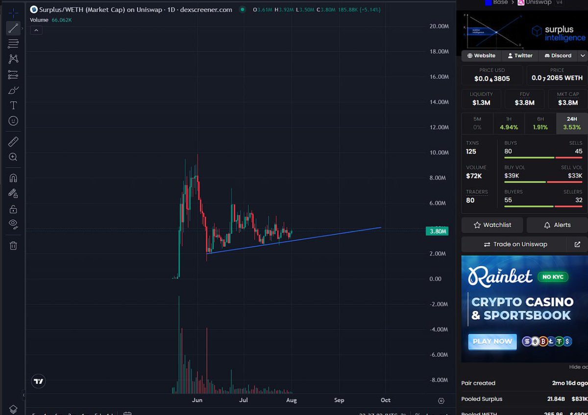Click the LIQUIDITY $1.3M box
This screenshot has height=415, width=588.
point(481,99)
